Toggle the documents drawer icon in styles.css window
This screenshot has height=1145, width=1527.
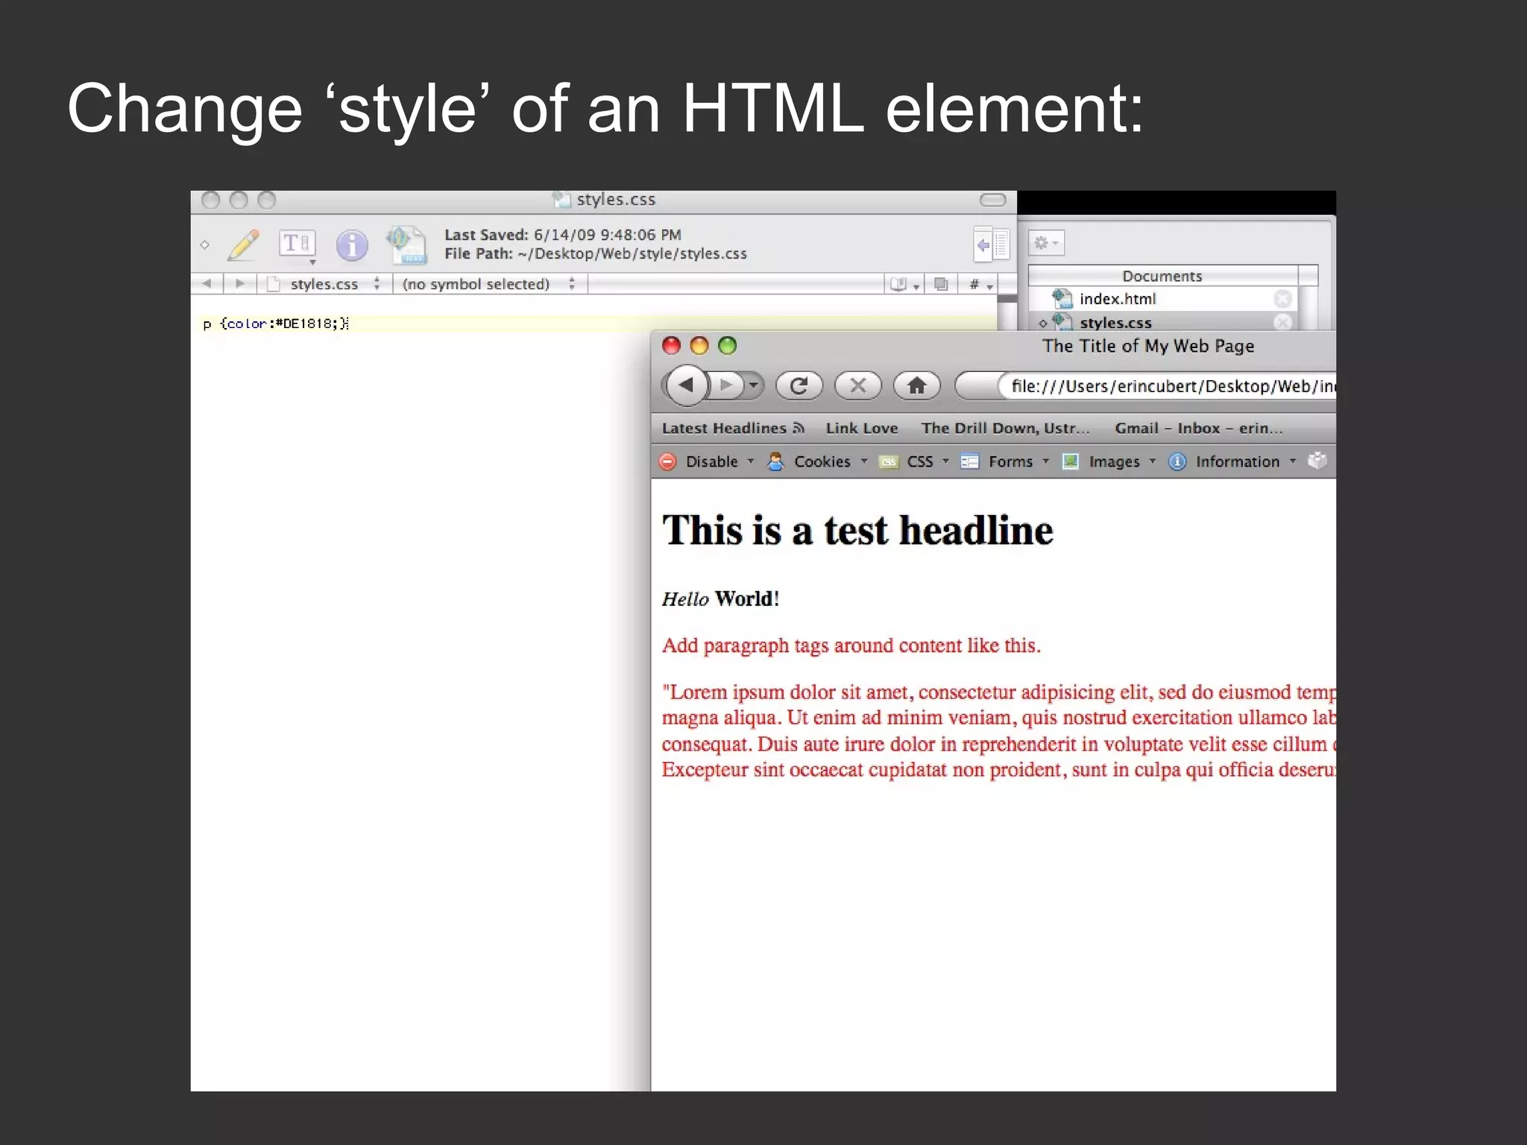[x=992, y=245]
